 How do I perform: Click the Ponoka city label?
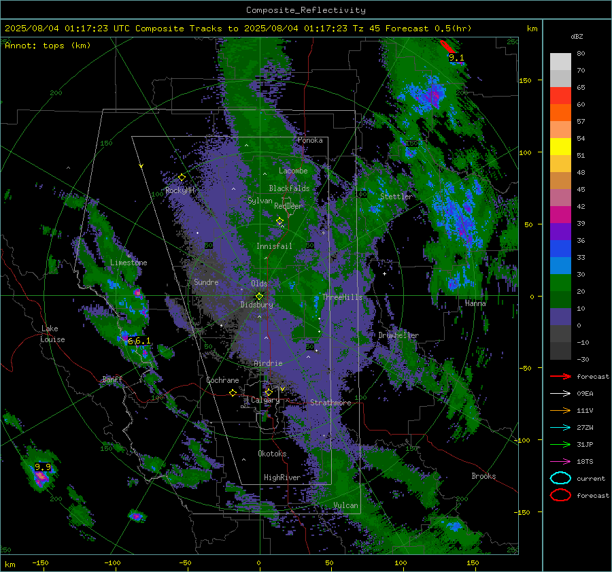(x=310, y=140)
